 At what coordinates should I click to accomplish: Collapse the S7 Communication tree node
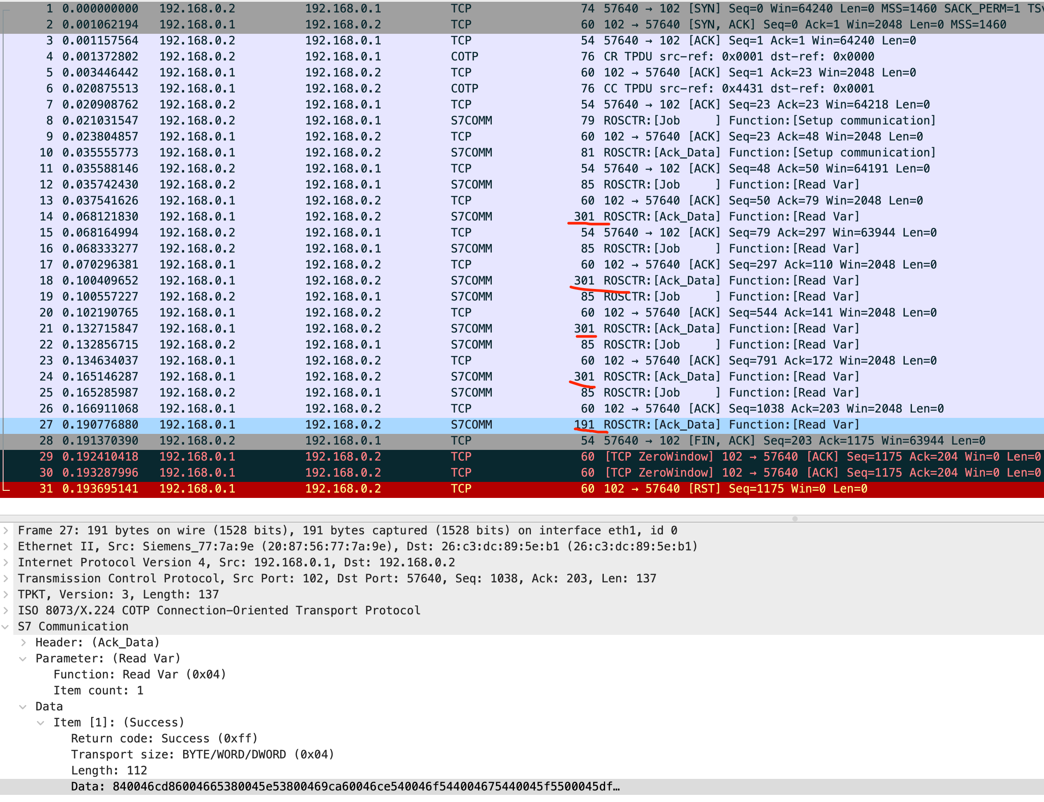(6, 627)
